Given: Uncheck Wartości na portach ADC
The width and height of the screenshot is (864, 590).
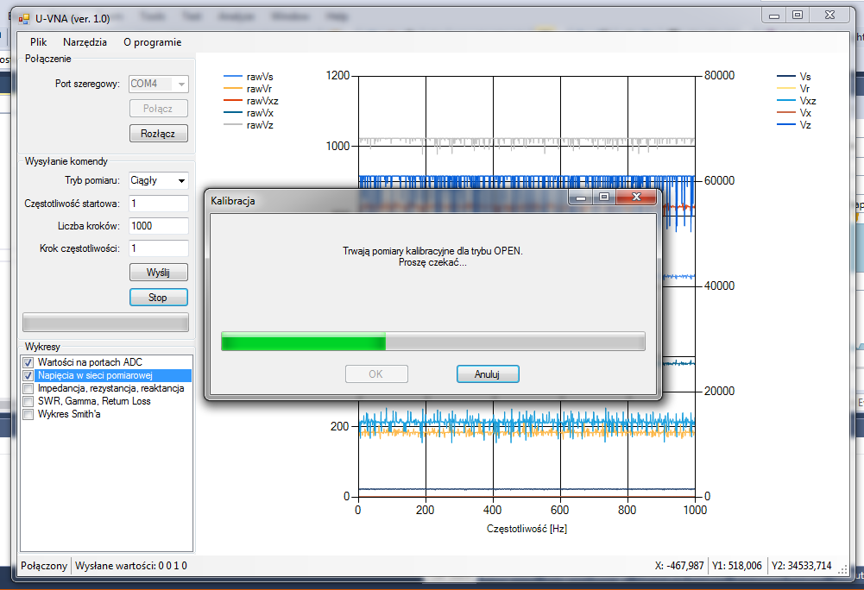Looking at the screenshot, I should click(28, 363).
